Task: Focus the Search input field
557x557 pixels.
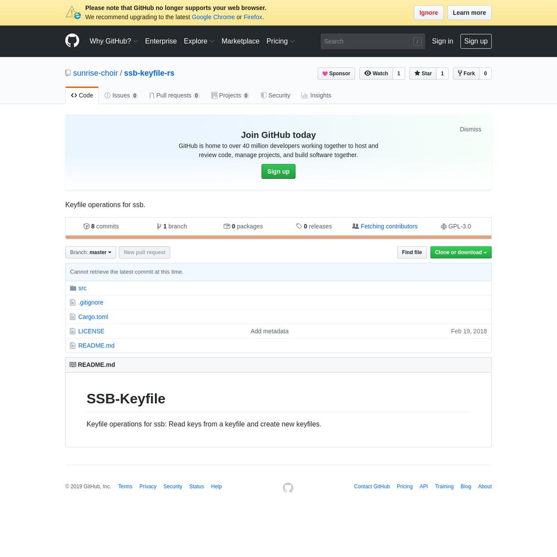Action: tap(373, 42)
